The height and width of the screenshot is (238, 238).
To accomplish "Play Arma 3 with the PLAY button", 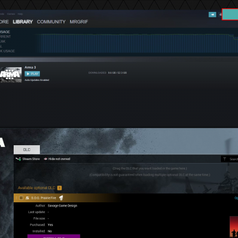I will pos(32,74).
